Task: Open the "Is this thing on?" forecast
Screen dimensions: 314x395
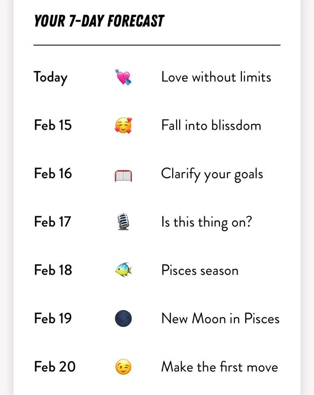Action: pos(206,222)
